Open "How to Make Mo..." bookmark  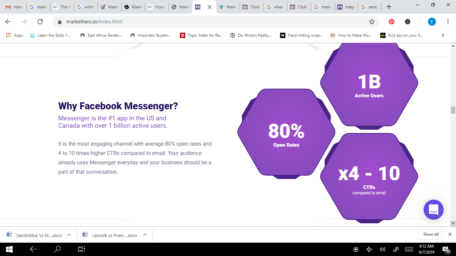[351, 35]
